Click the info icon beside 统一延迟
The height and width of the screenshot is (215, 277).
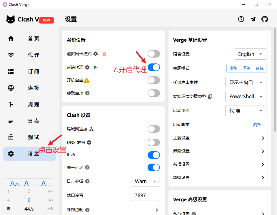click(x=87, y=167)
